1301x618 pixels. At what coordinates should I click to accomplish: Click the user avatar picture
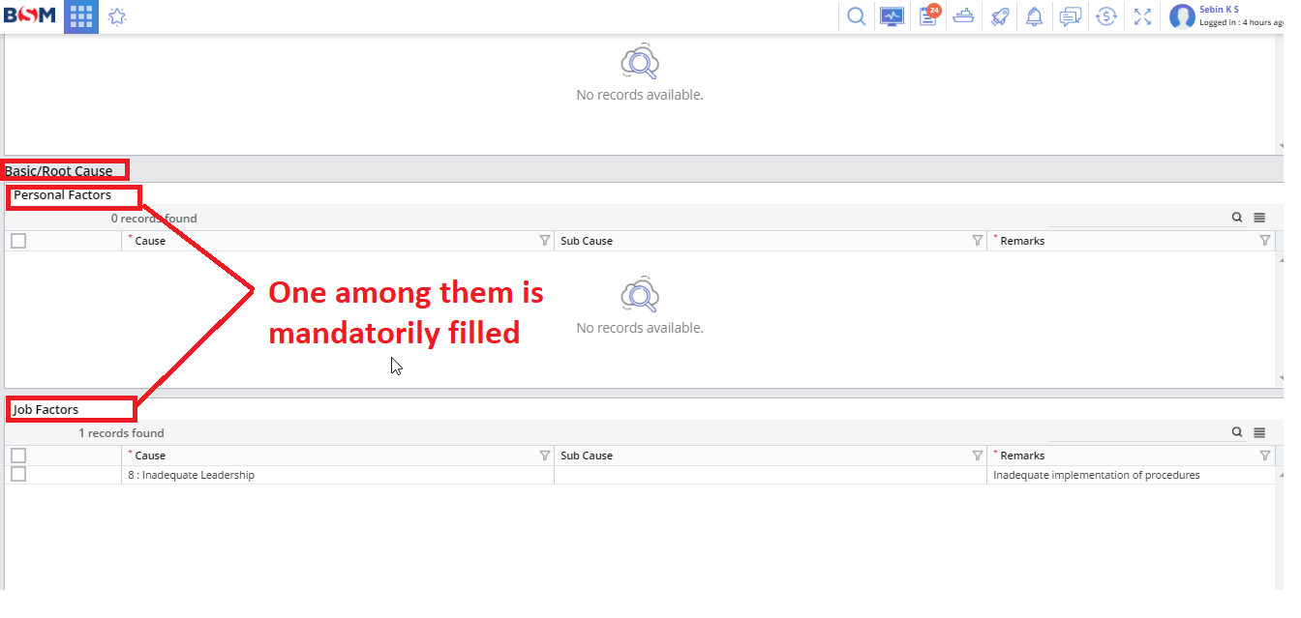(1182, 16)
